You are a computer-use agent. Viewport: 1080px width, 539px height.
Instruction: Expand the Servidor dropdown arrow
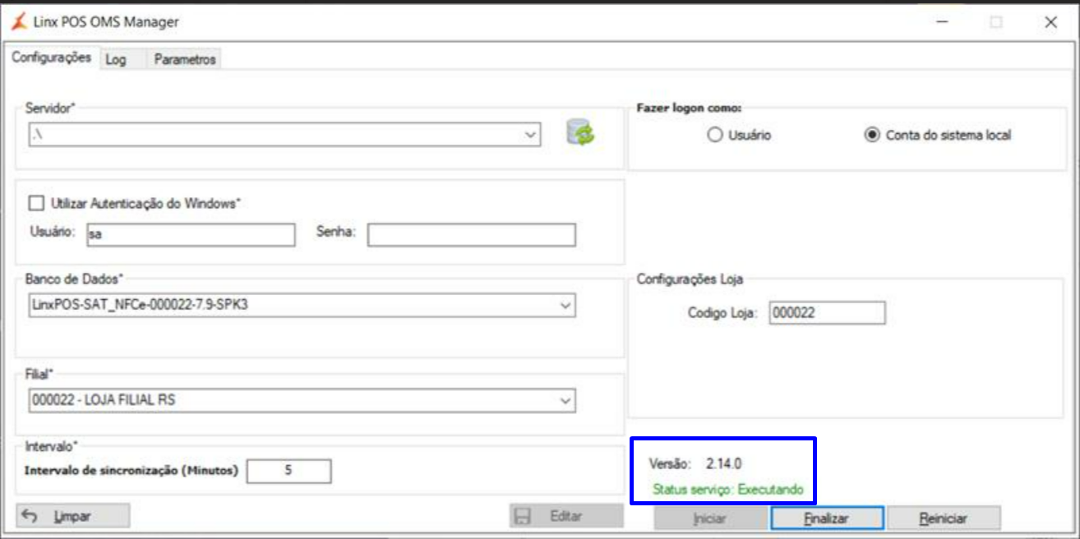[x=531, y=135]
